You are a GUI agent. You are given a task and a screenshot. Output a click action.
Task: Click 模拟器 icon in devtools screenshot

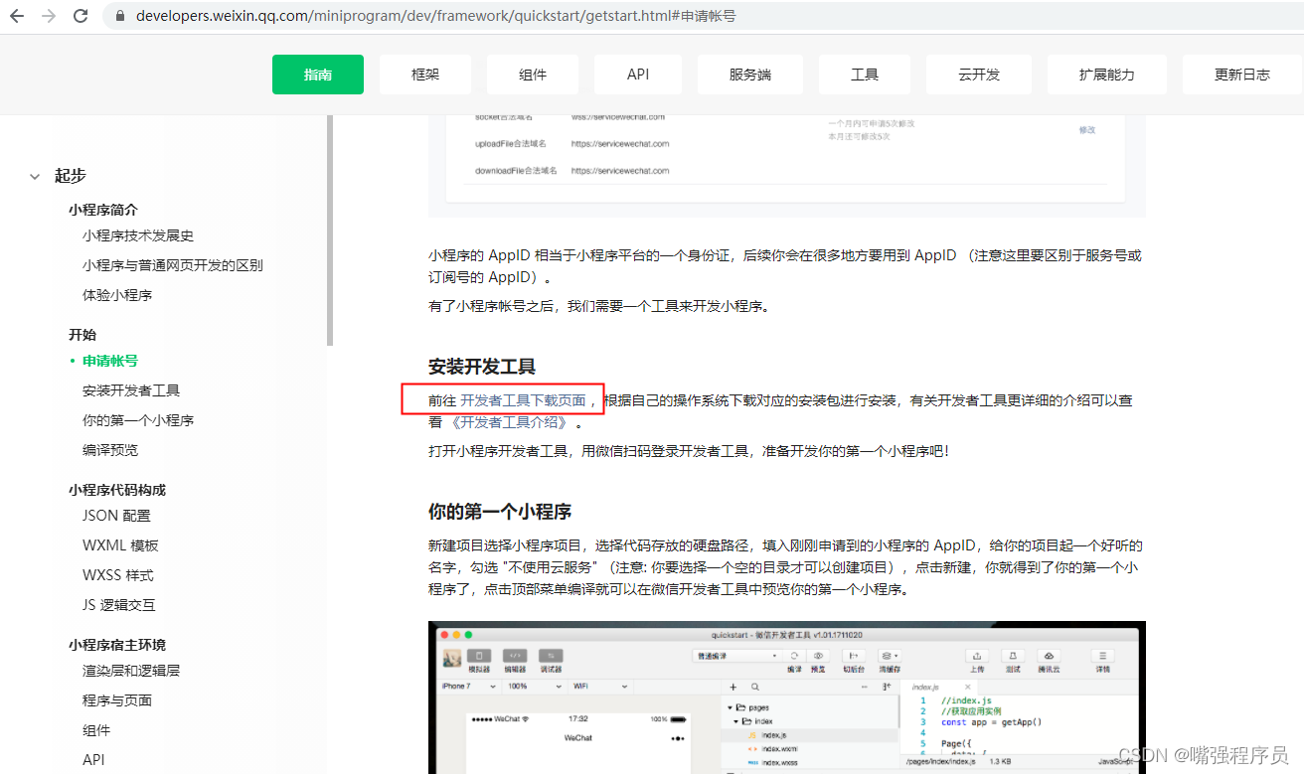point(479,657)
